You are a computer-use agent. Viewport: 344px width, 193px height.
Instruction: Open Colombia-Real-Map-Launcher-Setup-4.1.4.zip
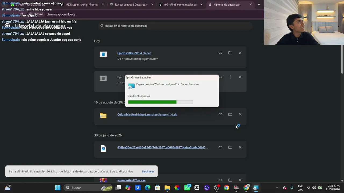(x=147, y=114)
